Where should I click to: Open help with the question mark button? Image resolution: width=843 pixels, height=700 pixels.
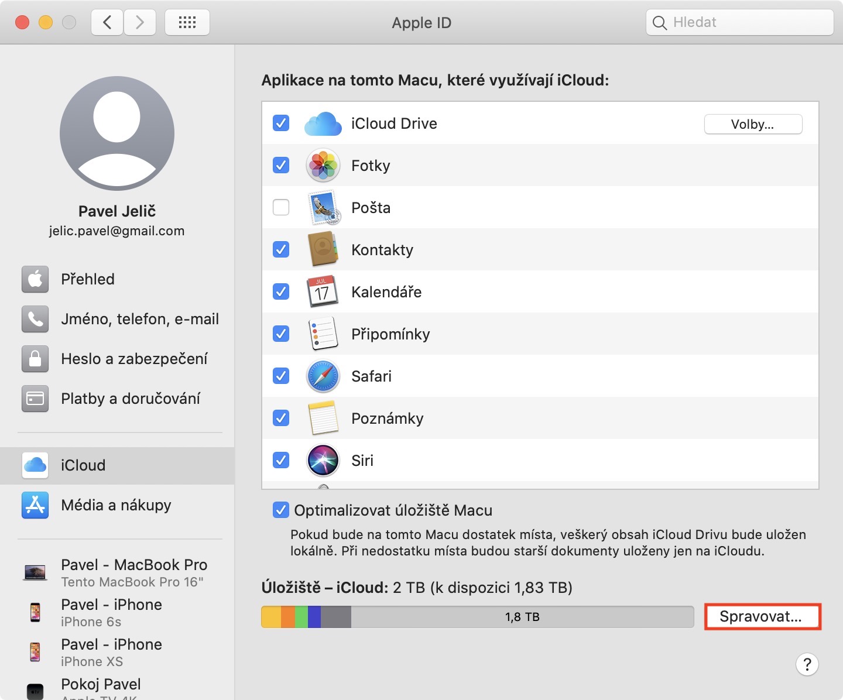tap(807, 664)
